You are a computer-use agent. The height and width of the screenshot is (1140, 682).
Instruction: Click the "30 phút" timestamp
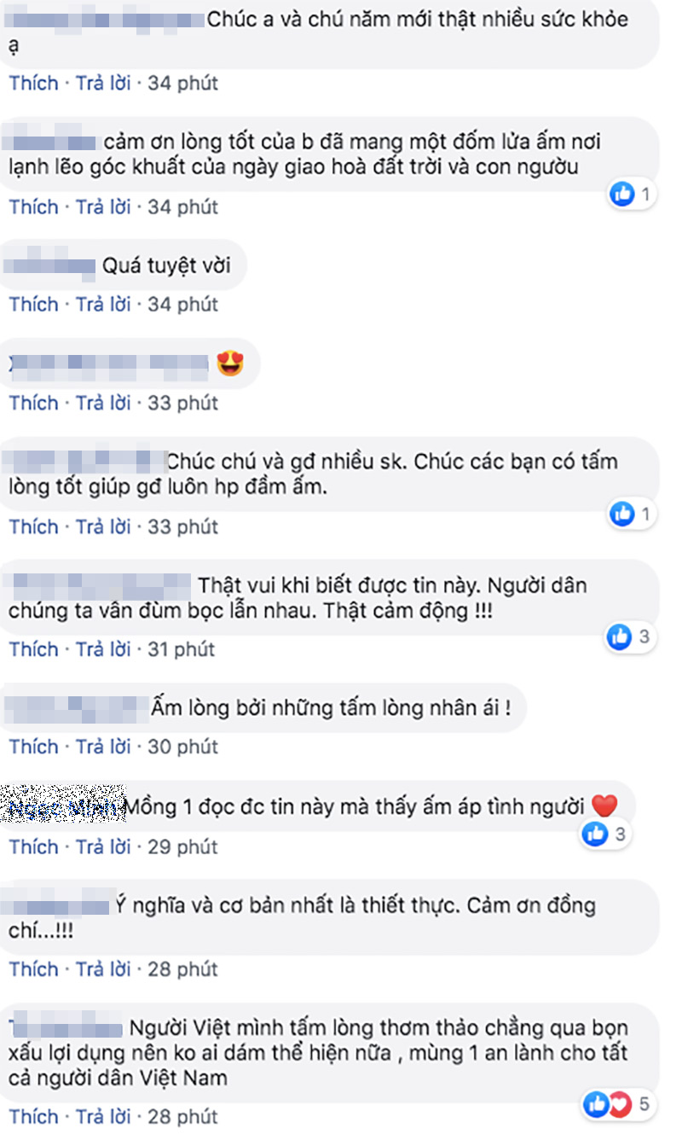click(x=183, y=747)
